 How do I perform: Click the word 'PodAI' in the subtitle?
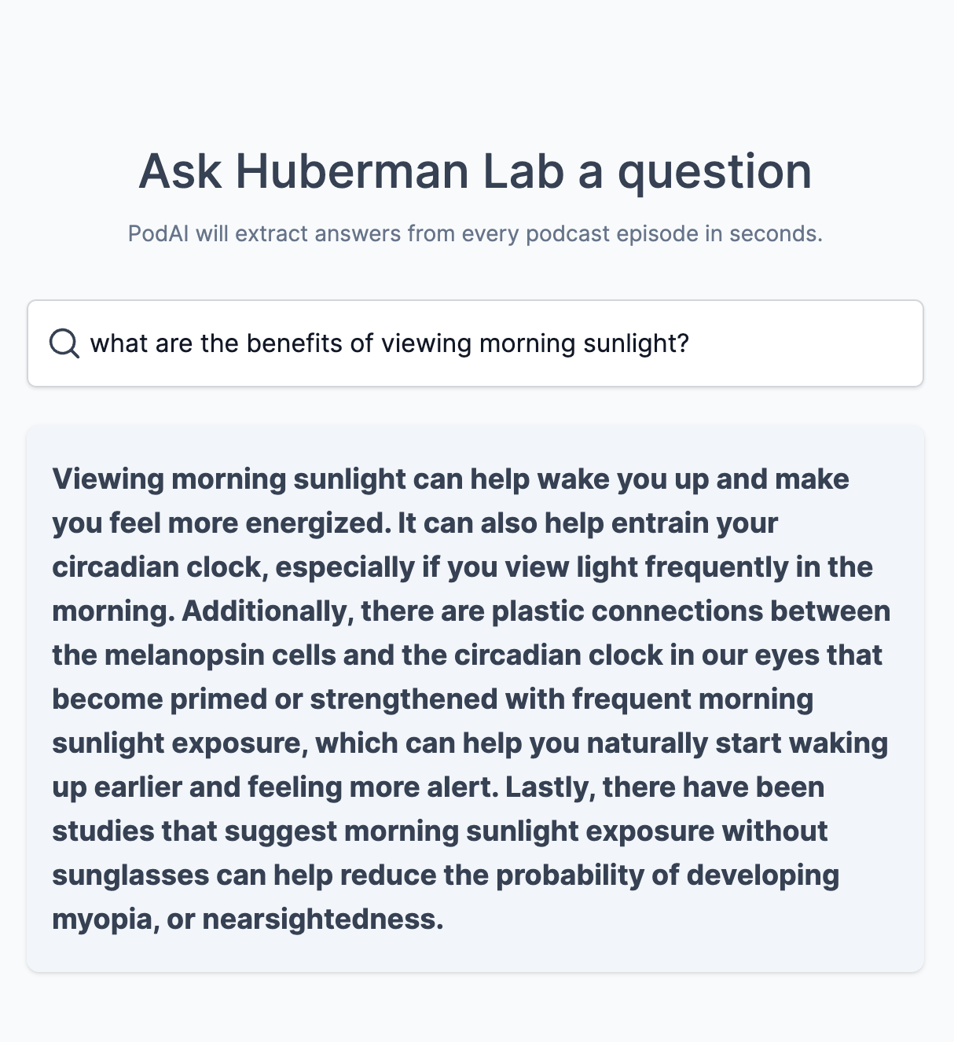(x=158, y=233)
